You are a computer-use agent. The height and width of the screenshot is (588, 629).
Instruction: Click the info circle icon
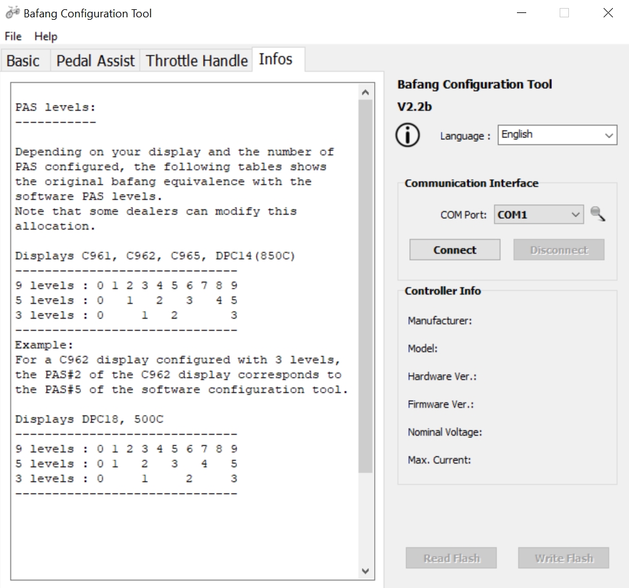407,136
